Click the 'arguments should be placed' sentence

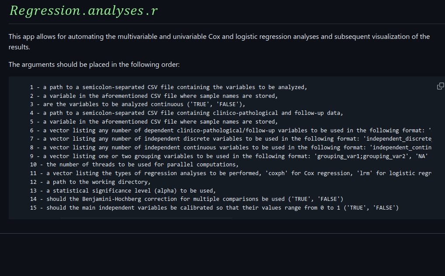coord(94,65)
